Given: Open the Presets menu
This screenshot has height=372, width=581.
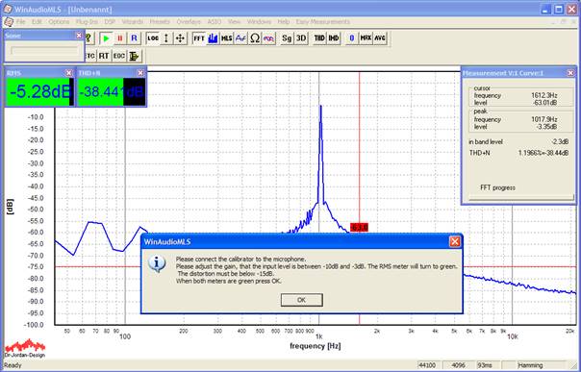Looking at the screenshot, I should pos(160,22).
